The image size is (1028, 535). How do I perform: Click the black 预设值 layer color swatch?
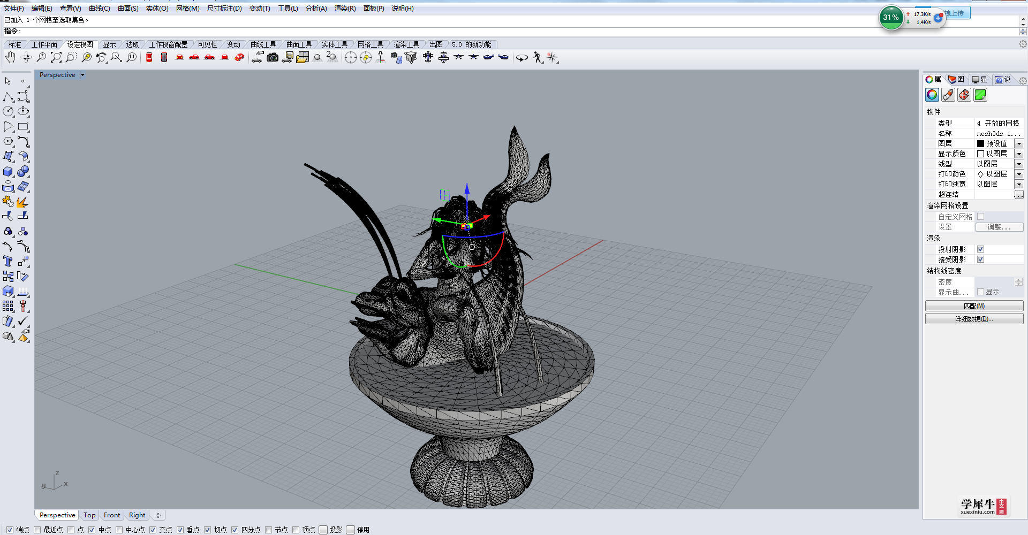point(980,143)
